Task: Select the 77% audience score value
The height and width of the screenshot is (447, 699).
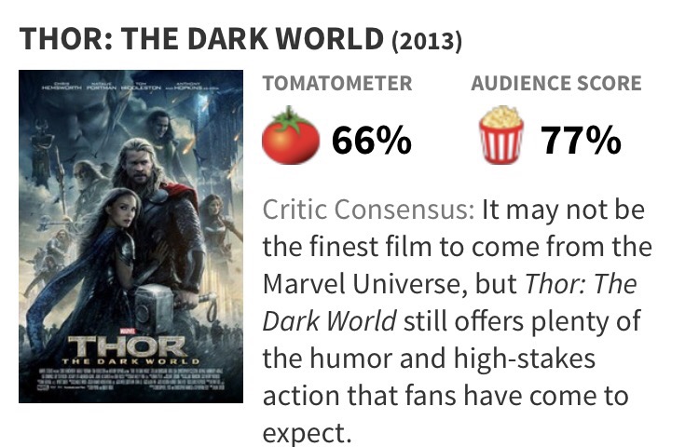Action: click(x=581, y=140)
